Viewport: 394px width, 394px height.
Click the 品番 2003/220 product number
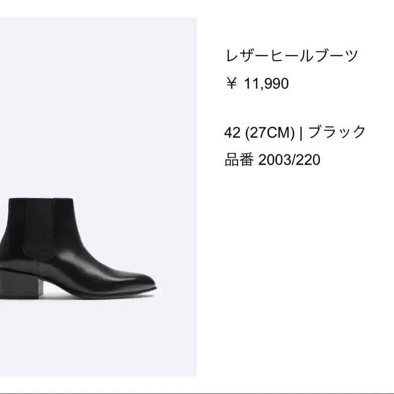coord(273,160)
